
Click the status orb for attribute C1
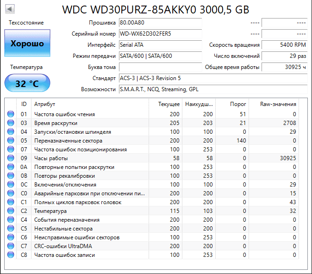(x=11, y=202)
